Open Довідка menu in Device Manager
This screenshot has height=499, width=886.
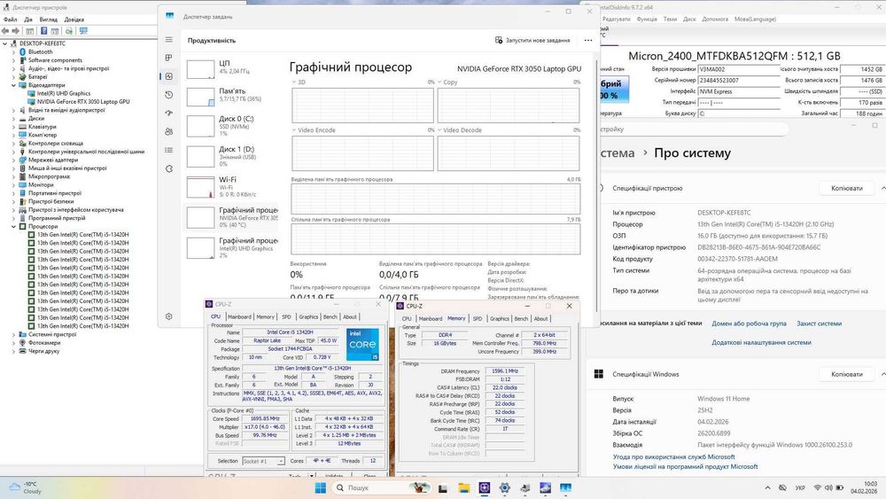coord(74,19)
